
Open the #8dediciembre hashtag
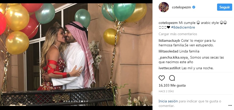coord(183,28)
